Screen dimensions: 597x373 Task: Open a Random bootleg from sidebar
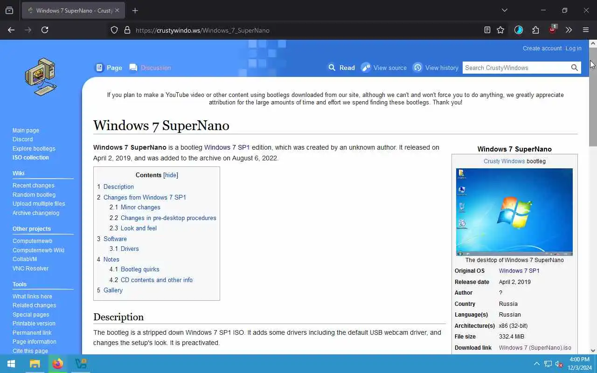point(34,195)
